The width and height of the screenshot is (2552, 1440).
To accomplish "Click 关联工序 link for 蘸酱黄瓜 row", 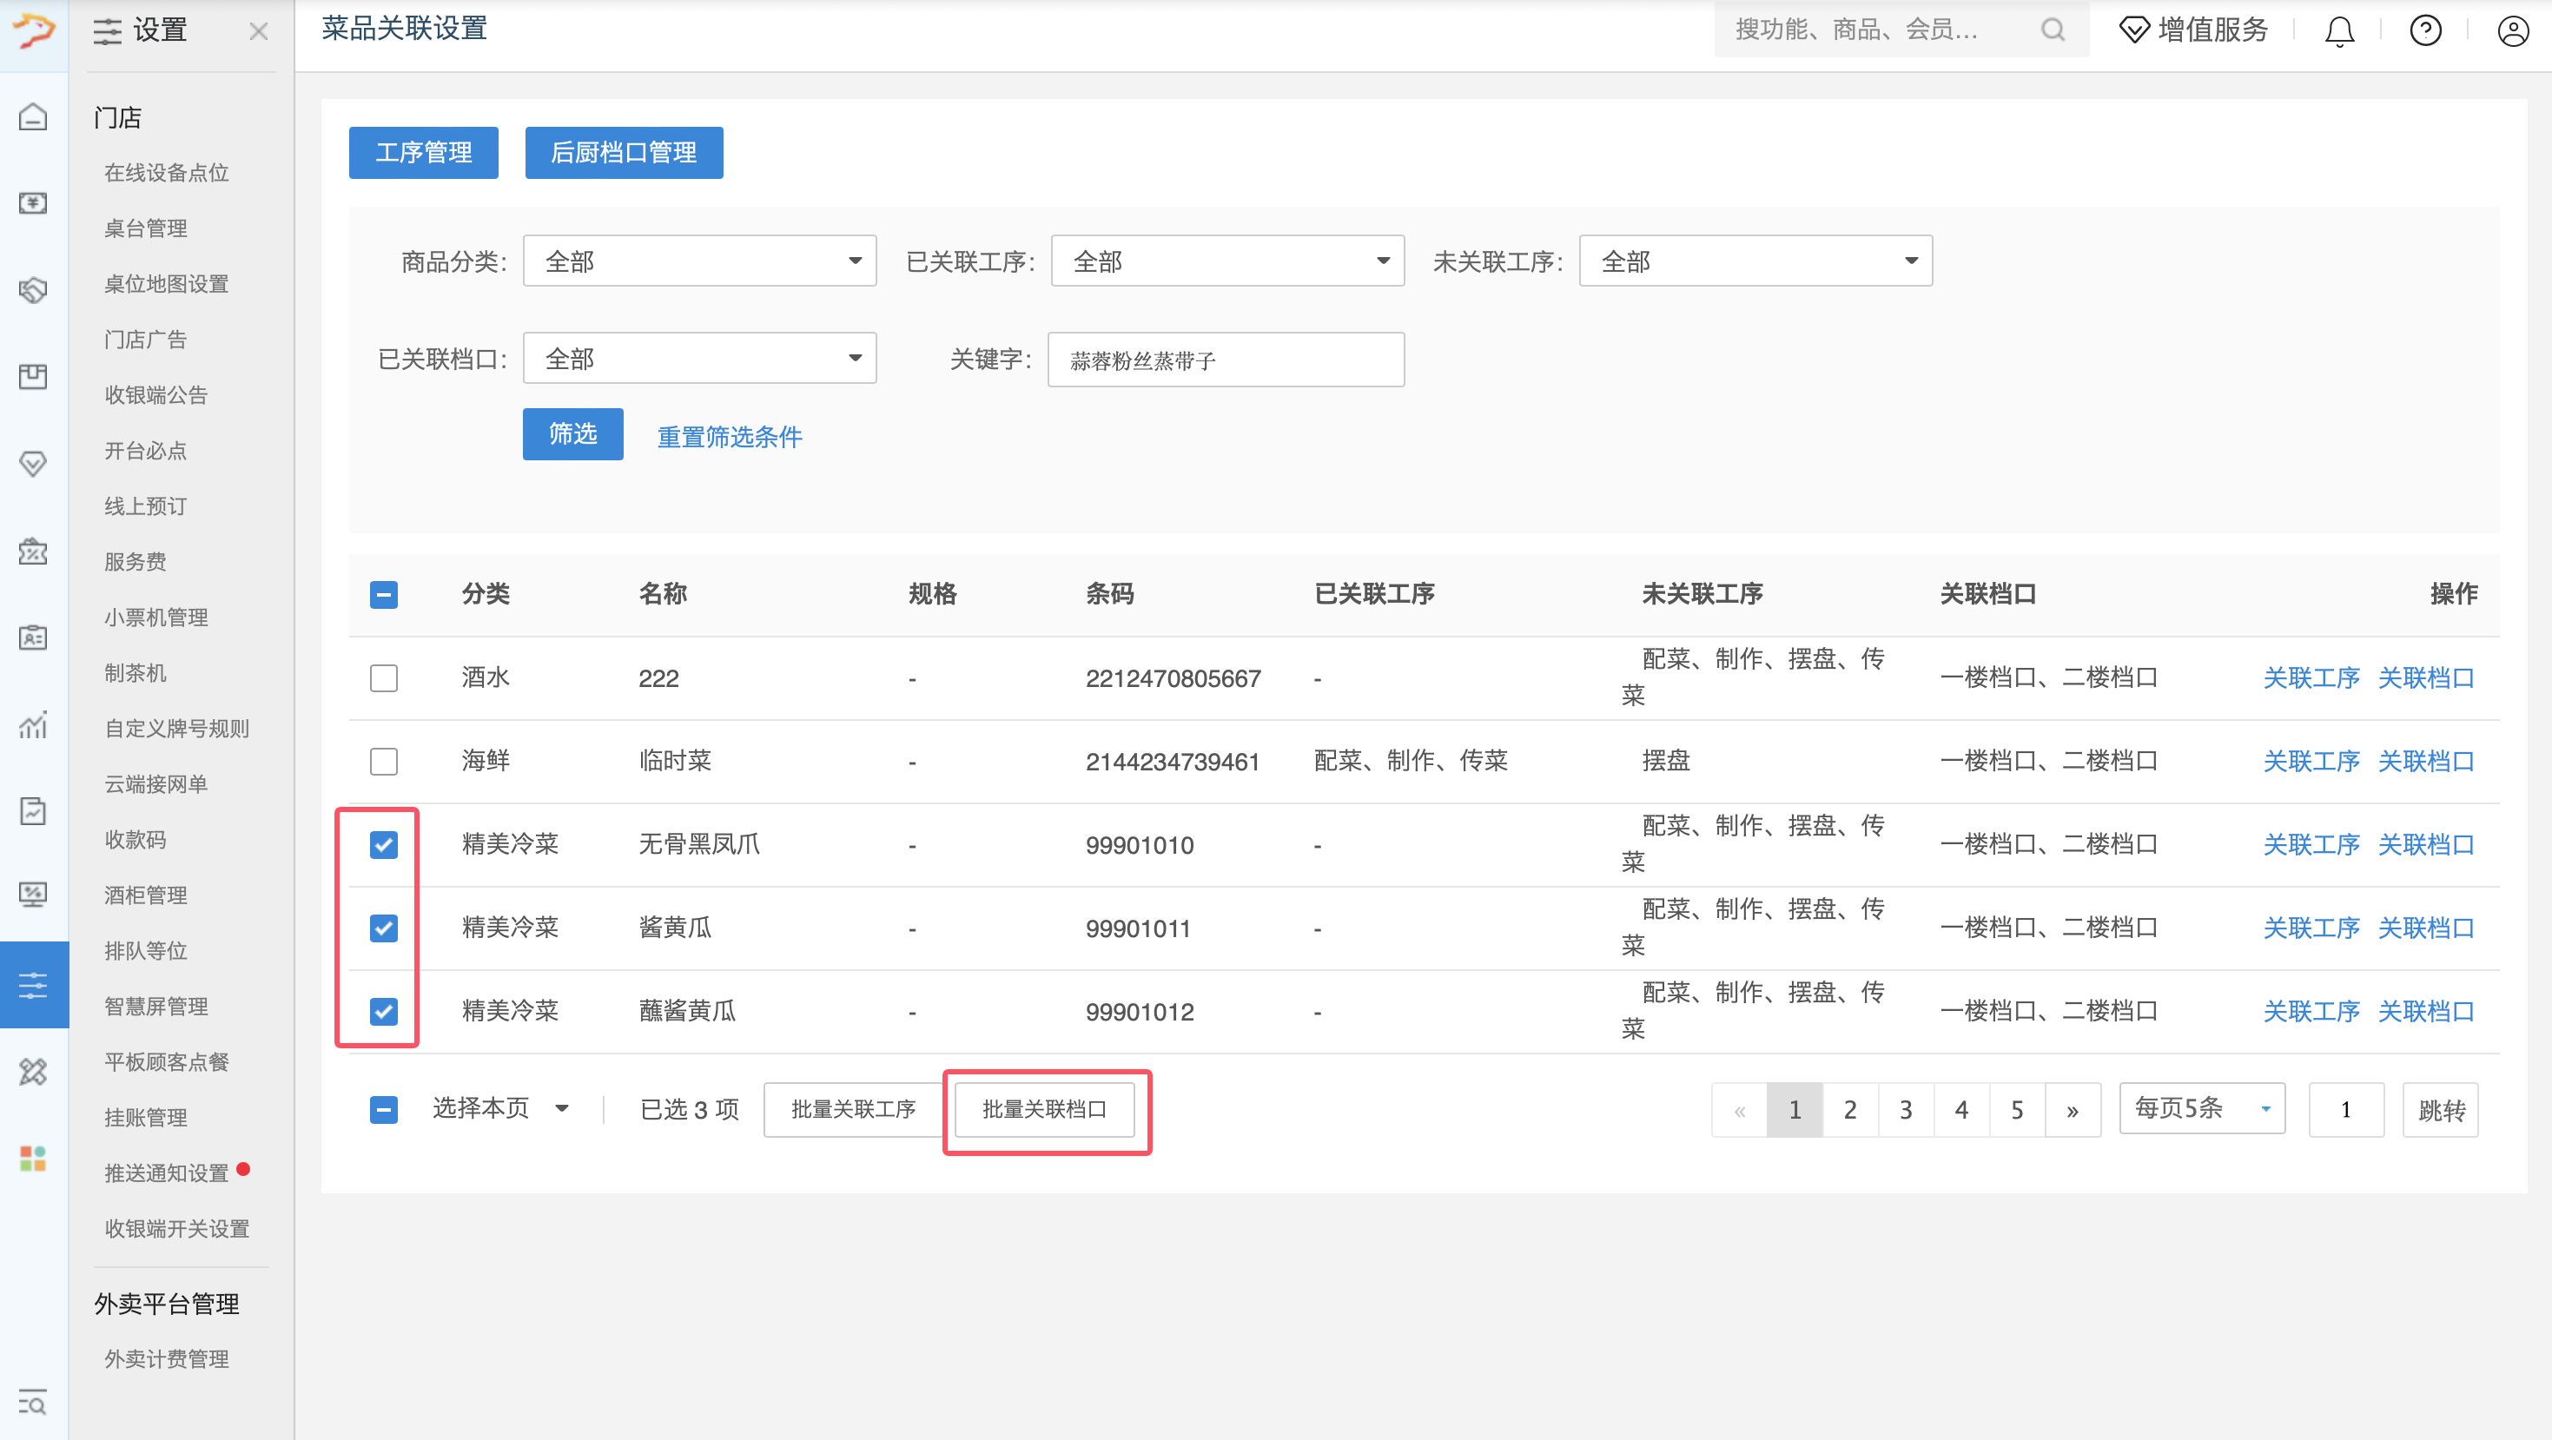I will click(x=2311, y=1011).
